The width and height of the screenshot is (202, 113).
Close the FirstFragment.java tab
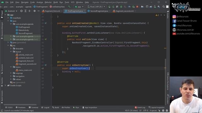(x=85, y=11)
